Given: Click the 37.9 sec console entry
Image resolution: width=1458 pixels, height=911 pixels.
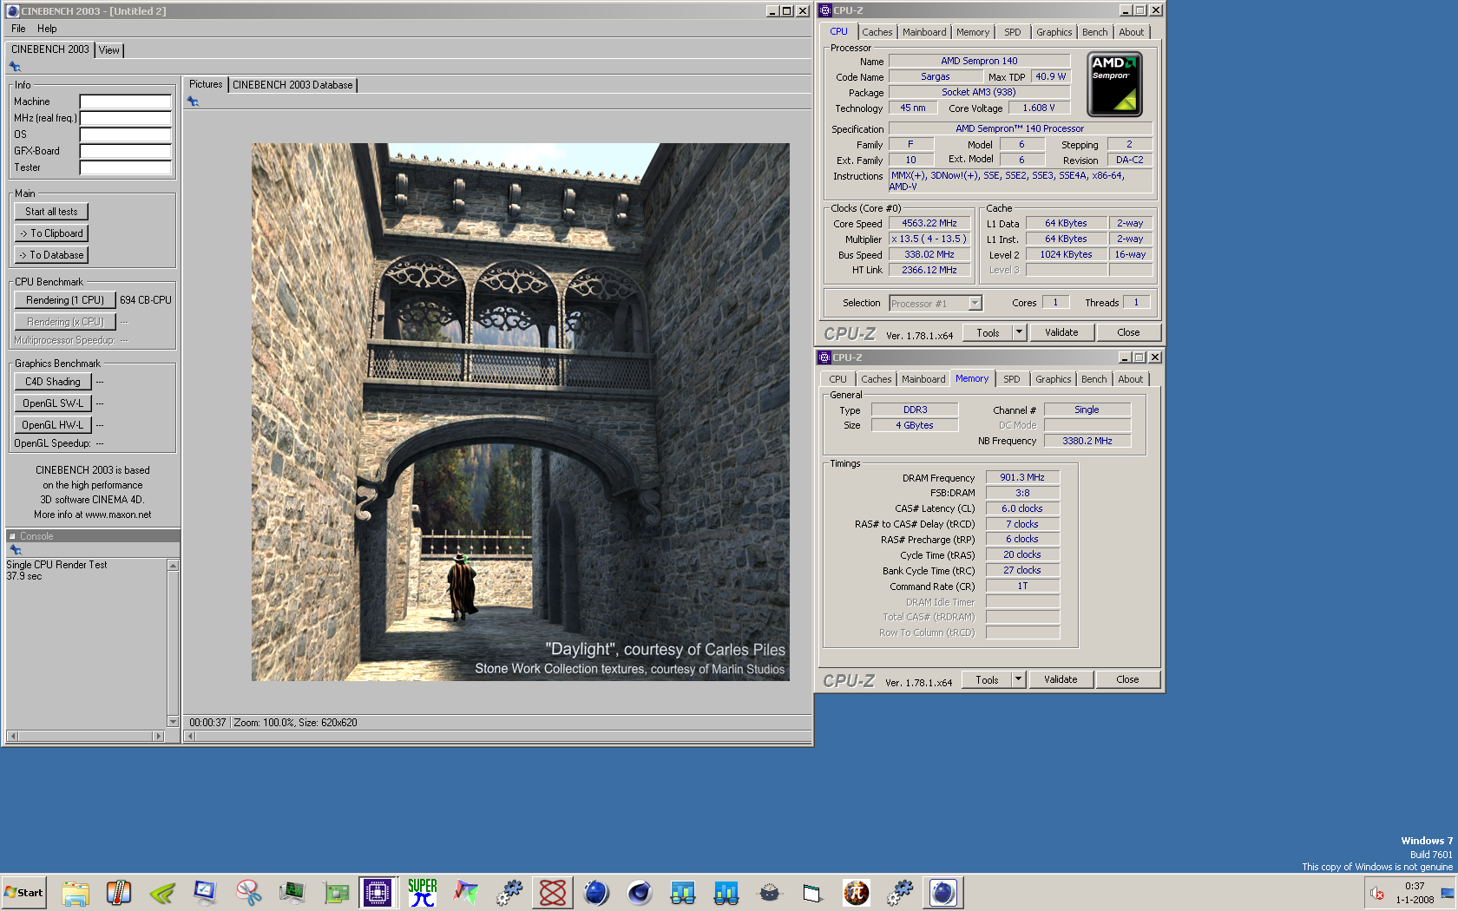Looking at the screenshot, I should (x=24, y=576).
